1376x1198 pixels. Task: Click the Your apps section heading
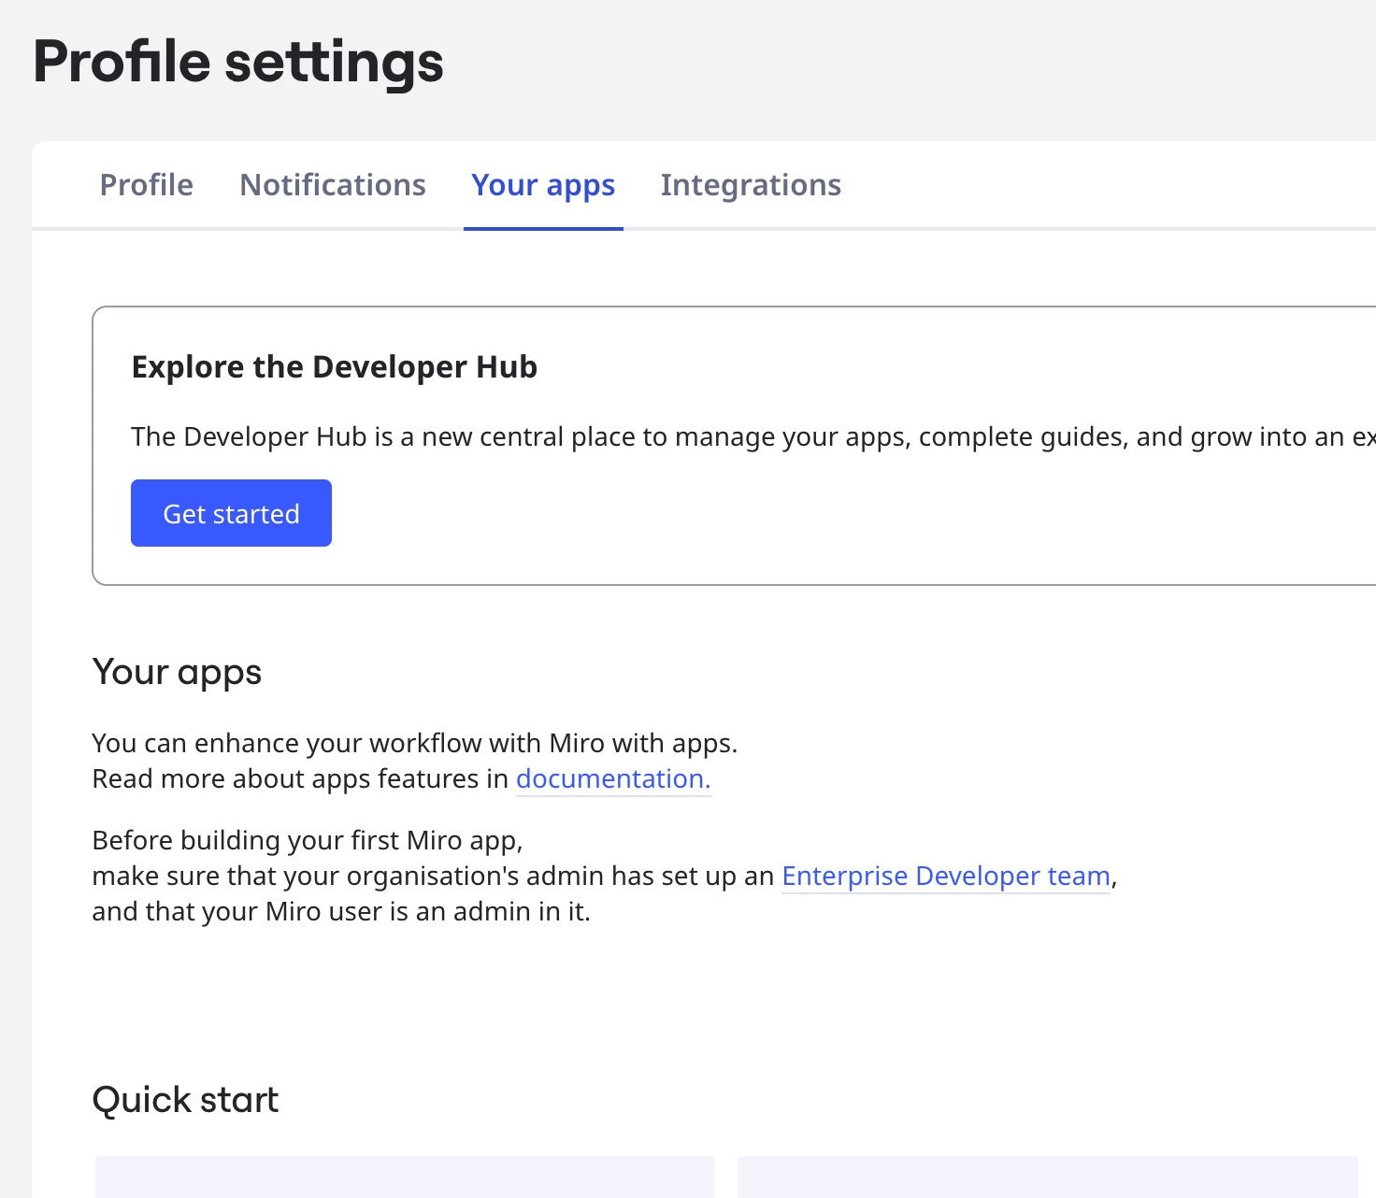pos(177,673)
